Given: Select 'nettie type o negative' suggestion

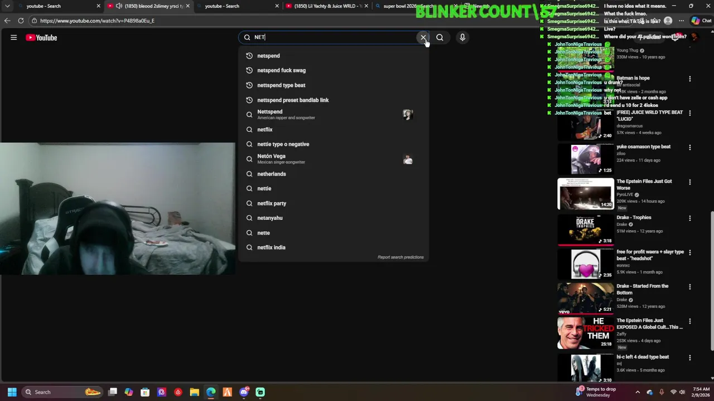Looking at the screenshot, I should 334,144.
